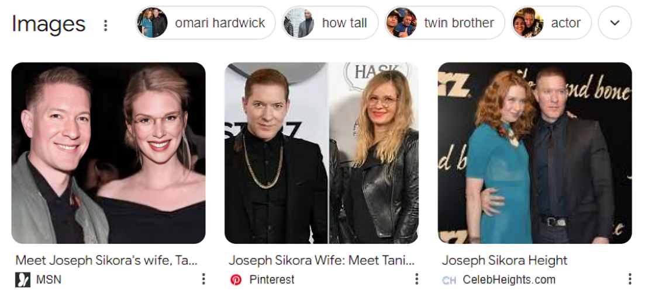Image resolution: width=652 pixels, height=294 pixels.
Task: Select the 'omari hardwick' filter chip
Action: tap(206, 23)
